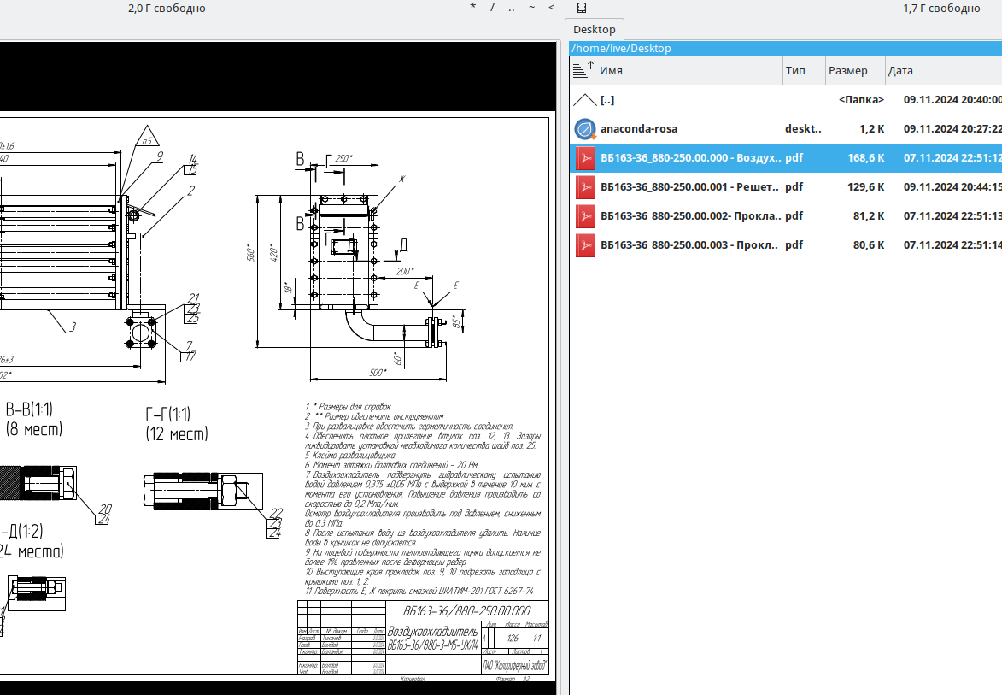Switch to the Desktop tab
The height and width of the screenshot is (695, 1002).
click(595, 30)
